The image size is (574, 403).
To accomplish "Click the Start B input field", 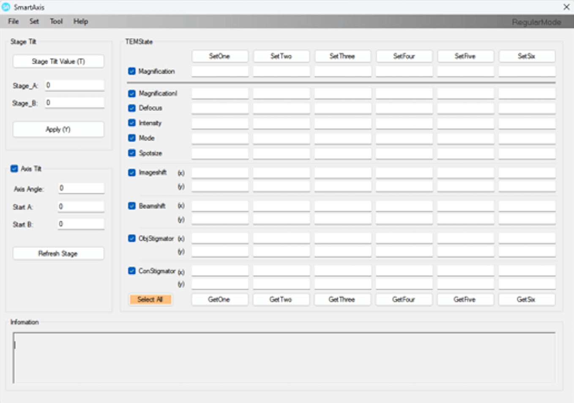I will (81, 224).
